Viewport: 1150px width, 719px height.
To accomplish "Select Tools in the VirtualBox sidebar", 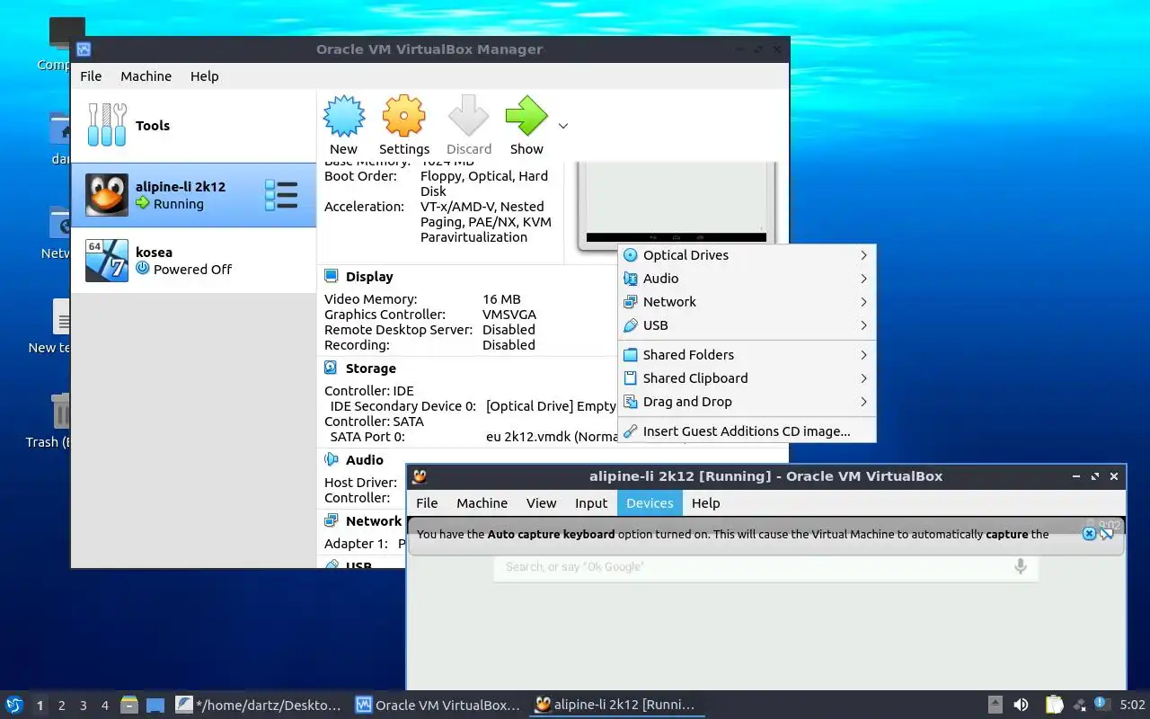I will 193,126.
